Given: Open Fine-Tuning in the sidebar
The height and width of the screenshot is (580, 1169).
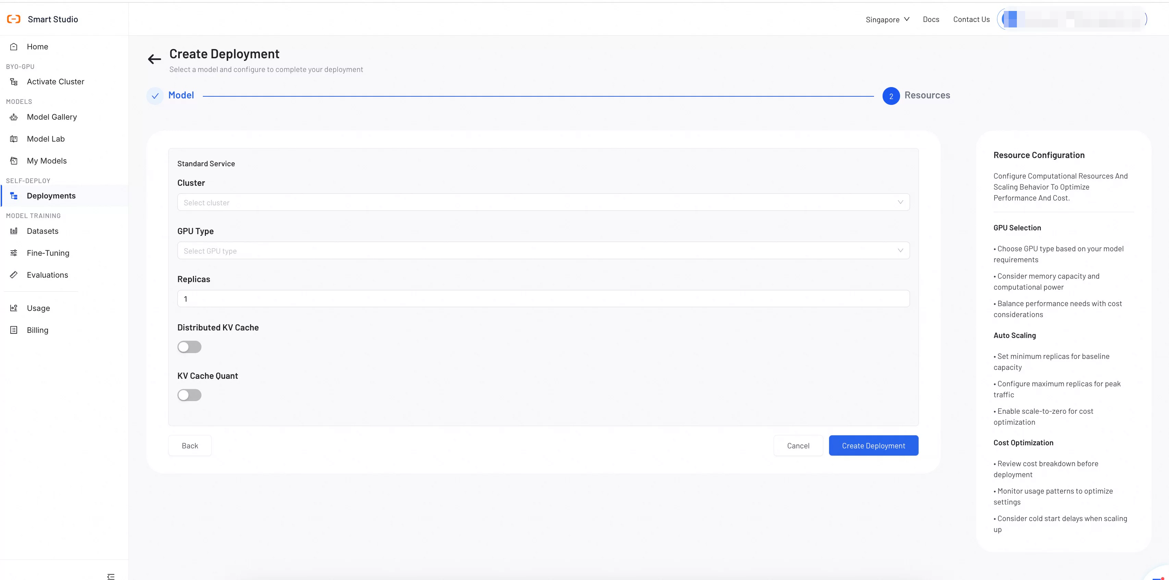Looking at the screenshot, I should tap(64, 253).
